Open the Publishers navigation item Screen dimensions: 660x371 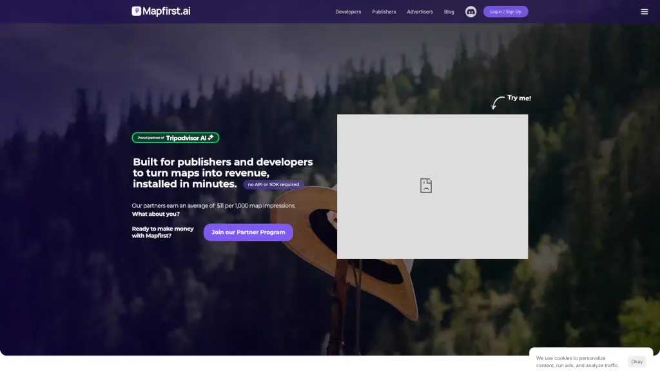click(383, 11)
